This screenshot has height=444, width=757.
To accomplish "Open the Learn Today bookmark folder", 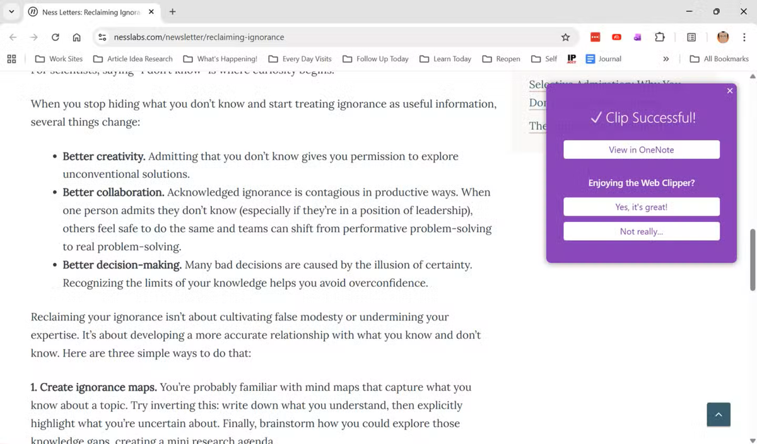I will 445,59.
